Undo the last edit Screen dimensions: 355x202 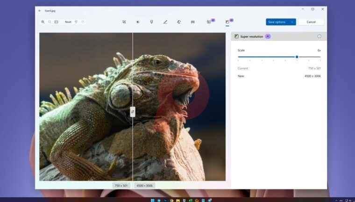76,22
